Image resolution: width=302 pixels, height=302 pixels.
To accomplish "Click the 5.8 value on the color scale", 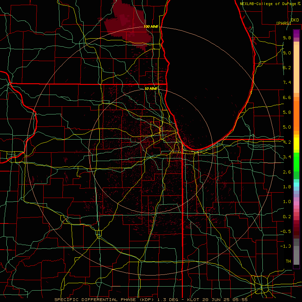I will [287, 112].
